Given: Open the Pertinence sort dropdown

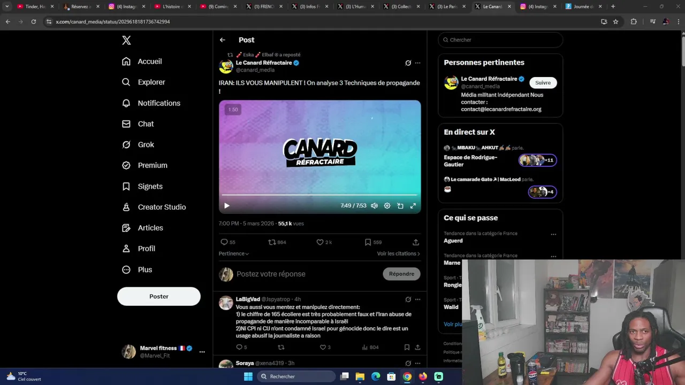Looking at the screenshot, I should tap(233, 253).
